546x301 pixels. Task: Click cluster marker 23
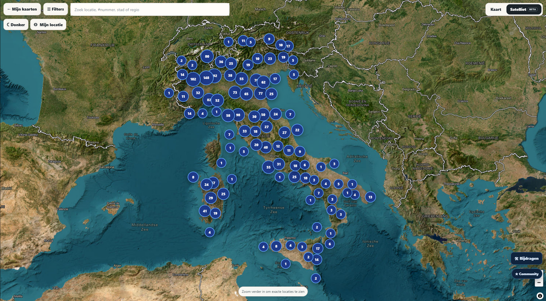pyautogui.click(x=270, y=58)
